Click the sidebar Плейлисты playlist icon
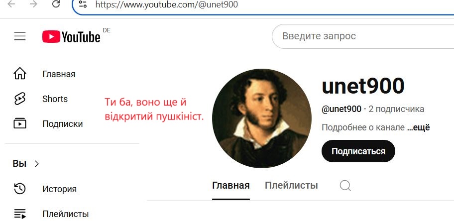The image size is (454, 221). click(20, 214)
